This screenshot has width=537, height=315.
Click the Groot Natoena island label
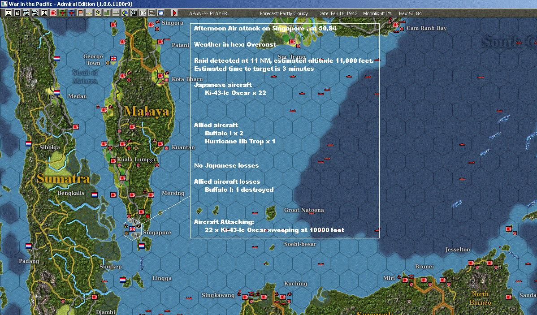(x=304, y=210)
